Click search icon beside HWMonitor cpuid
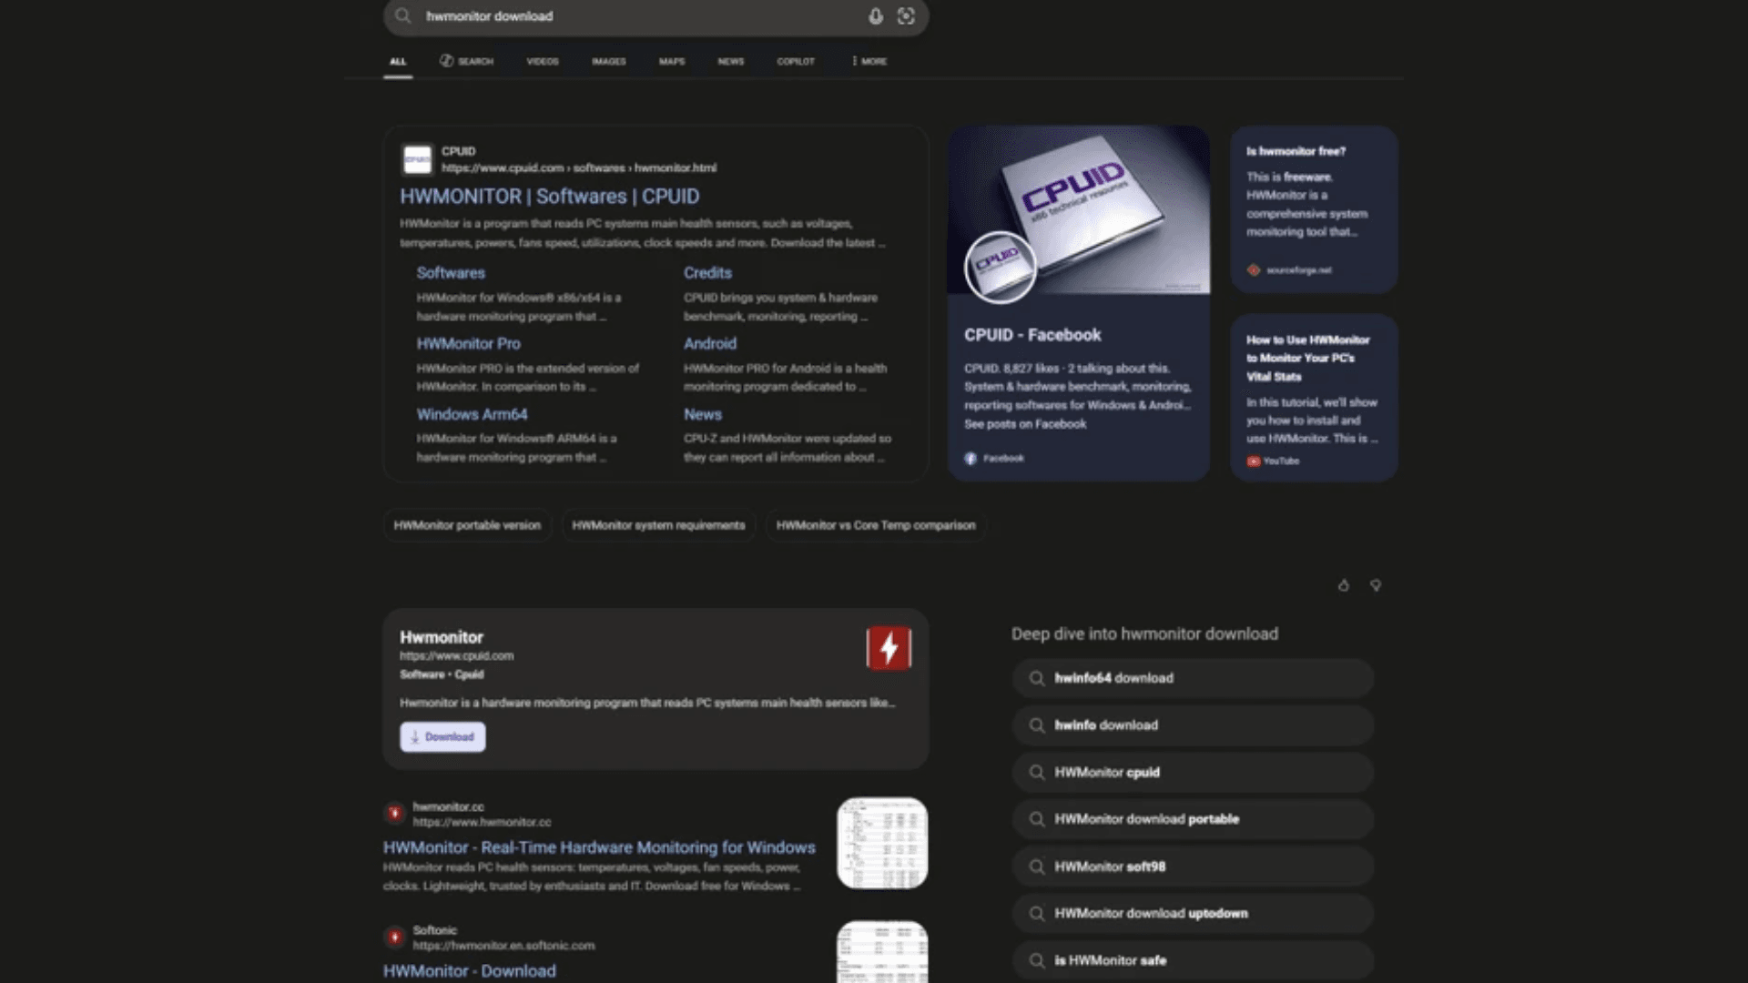 click(x=1036, y=773)
